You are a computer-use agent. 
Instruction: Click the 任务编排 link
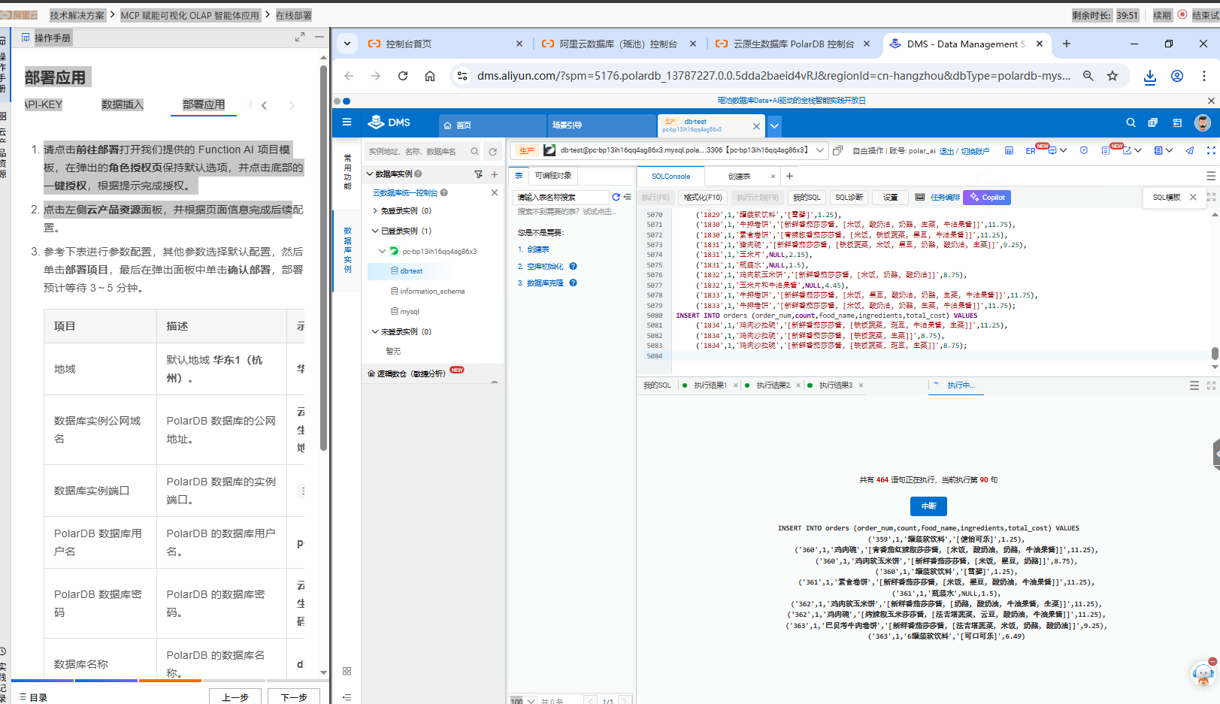(945, 198)
